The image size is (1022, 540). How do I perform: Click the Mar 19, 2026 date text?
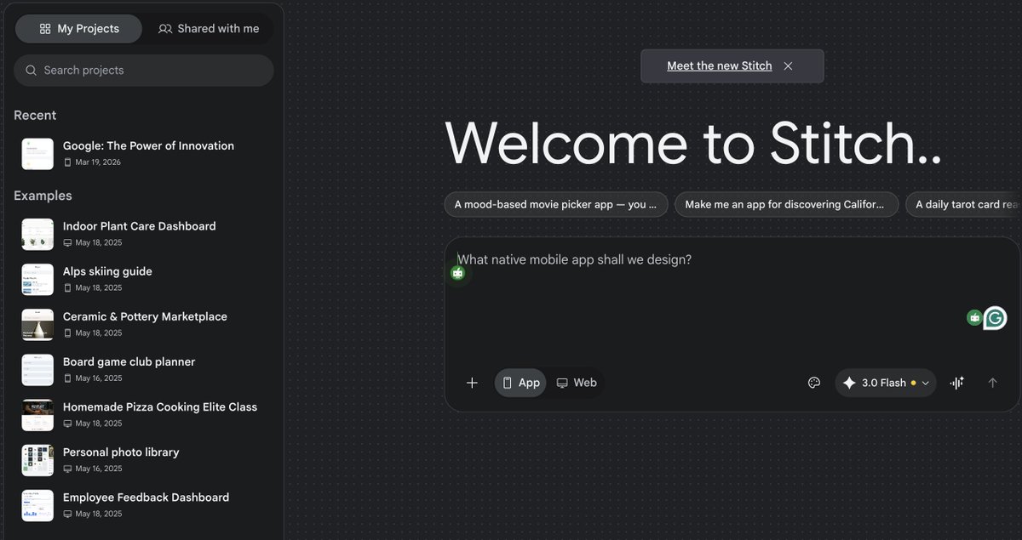tap(98, 162)
